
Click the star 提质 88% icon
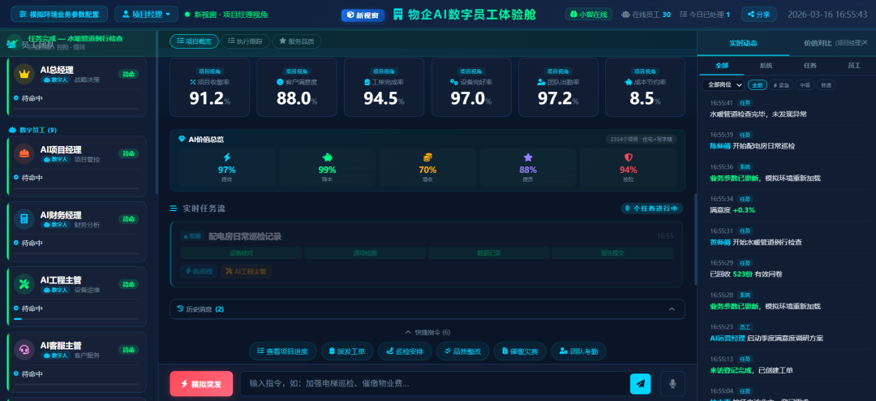tap(528, 157)
